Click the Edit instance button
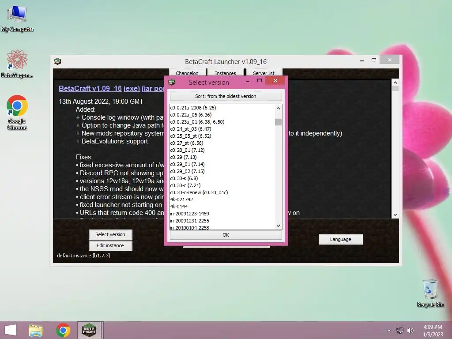 (x=110, y=245)
